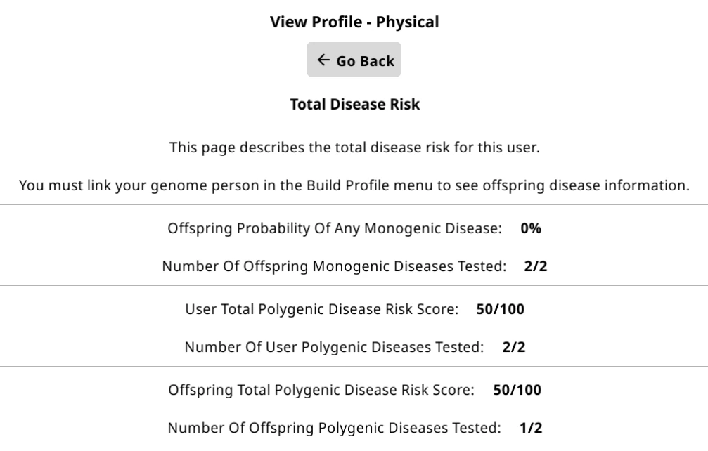Viewport: 708px width, 451px height.
Task: Click the Go Back button
Action: pos(354,60)
